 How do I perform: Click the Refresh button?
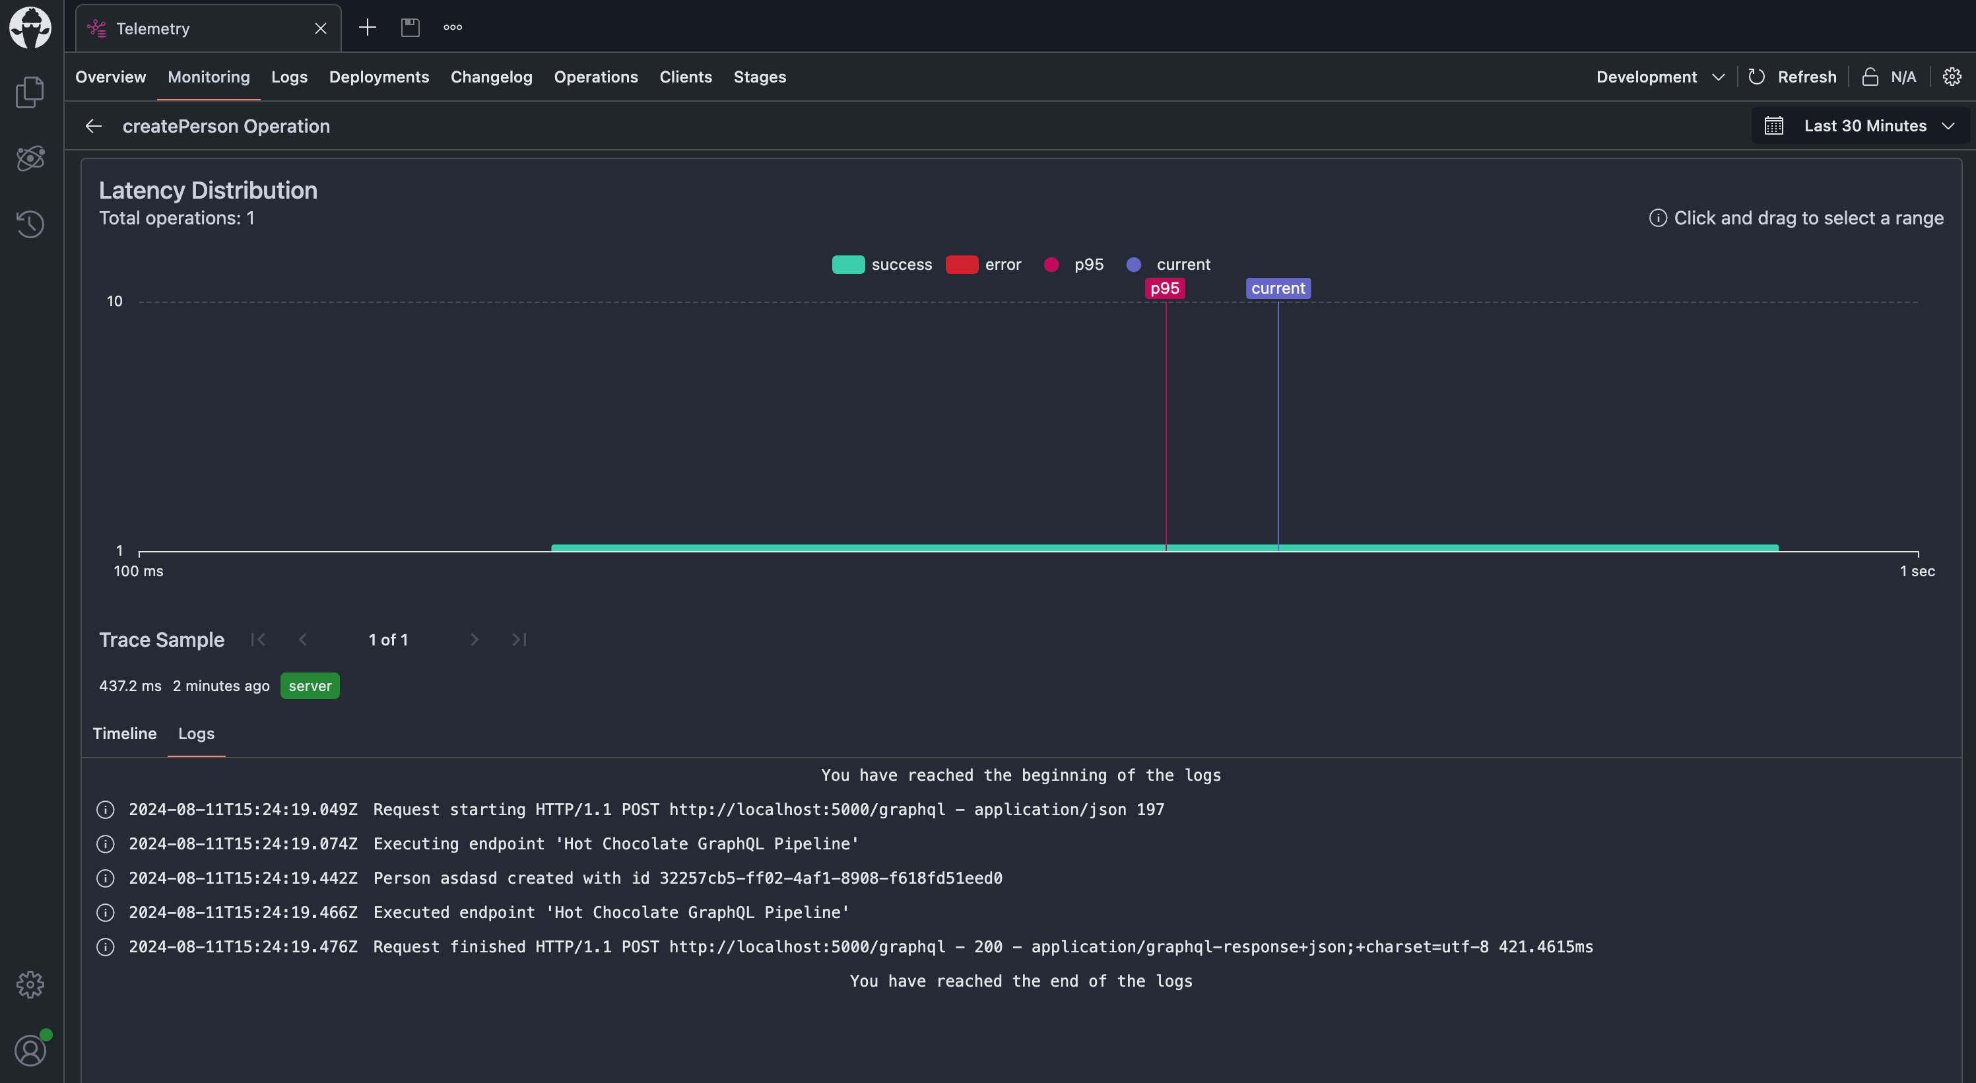coord(1792,77)
